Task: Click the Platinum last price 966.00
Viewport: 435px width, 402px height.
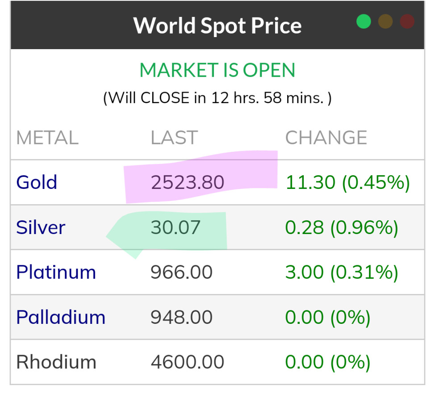Action: click(181, 272)
